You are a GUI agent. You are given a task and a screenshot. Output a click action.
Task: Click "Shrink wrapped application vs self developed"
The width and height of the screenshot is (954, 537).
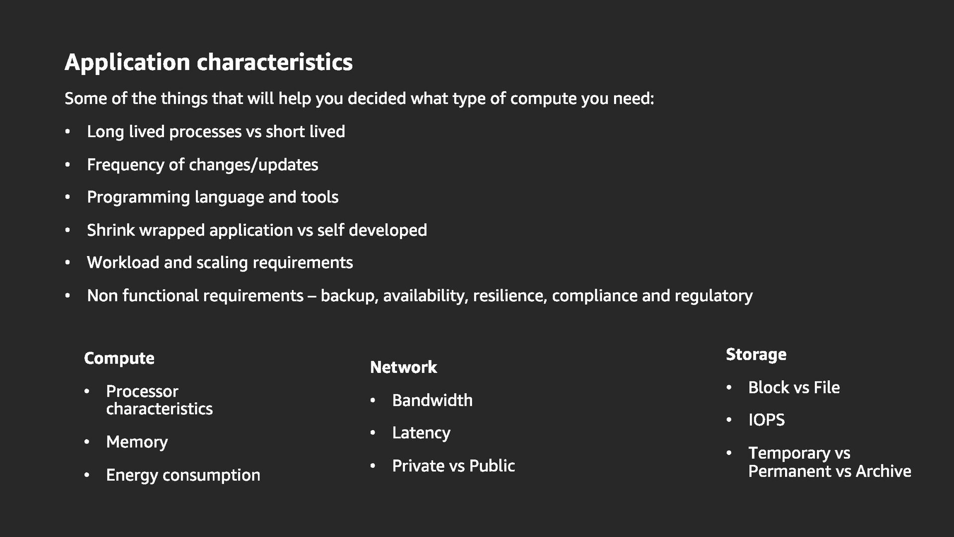(x=257, y=230)
